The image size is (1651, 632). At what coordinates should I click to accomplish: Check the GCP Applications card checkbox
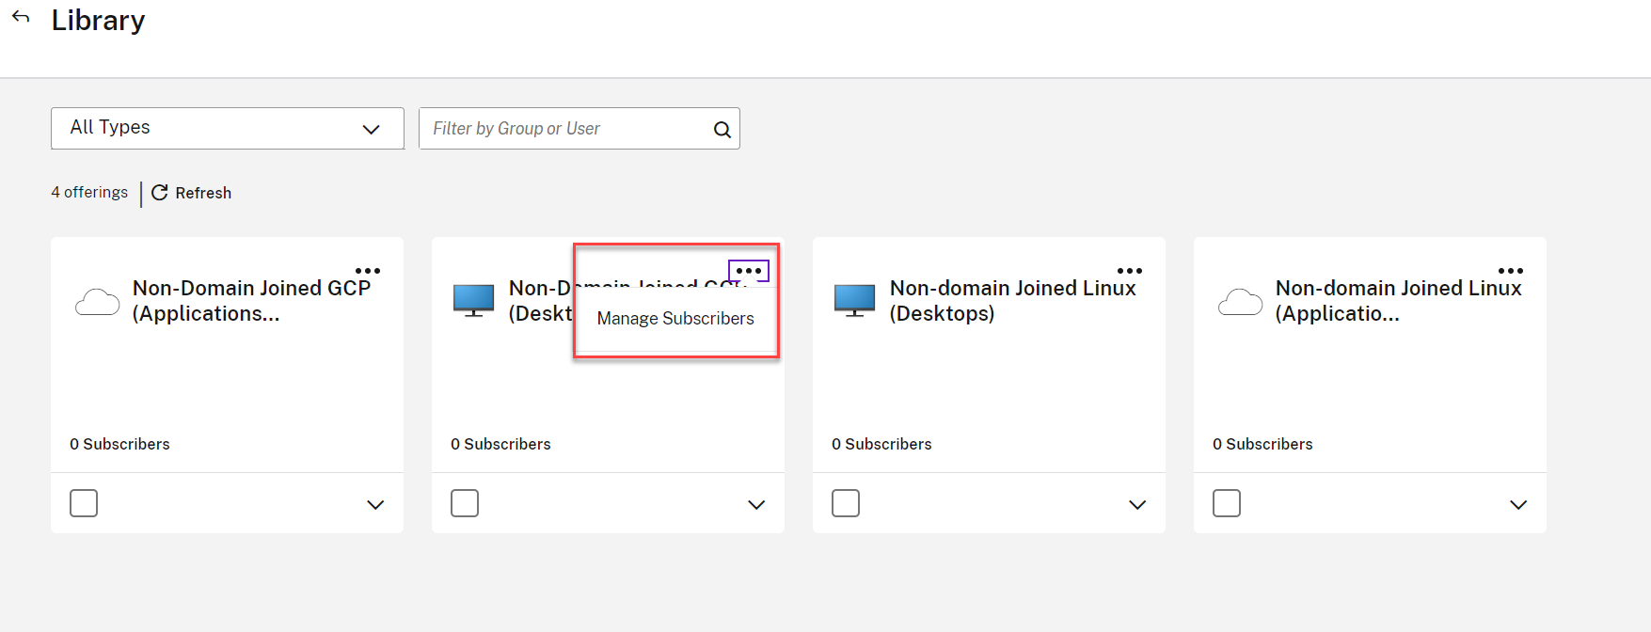(x=84, y=503)
